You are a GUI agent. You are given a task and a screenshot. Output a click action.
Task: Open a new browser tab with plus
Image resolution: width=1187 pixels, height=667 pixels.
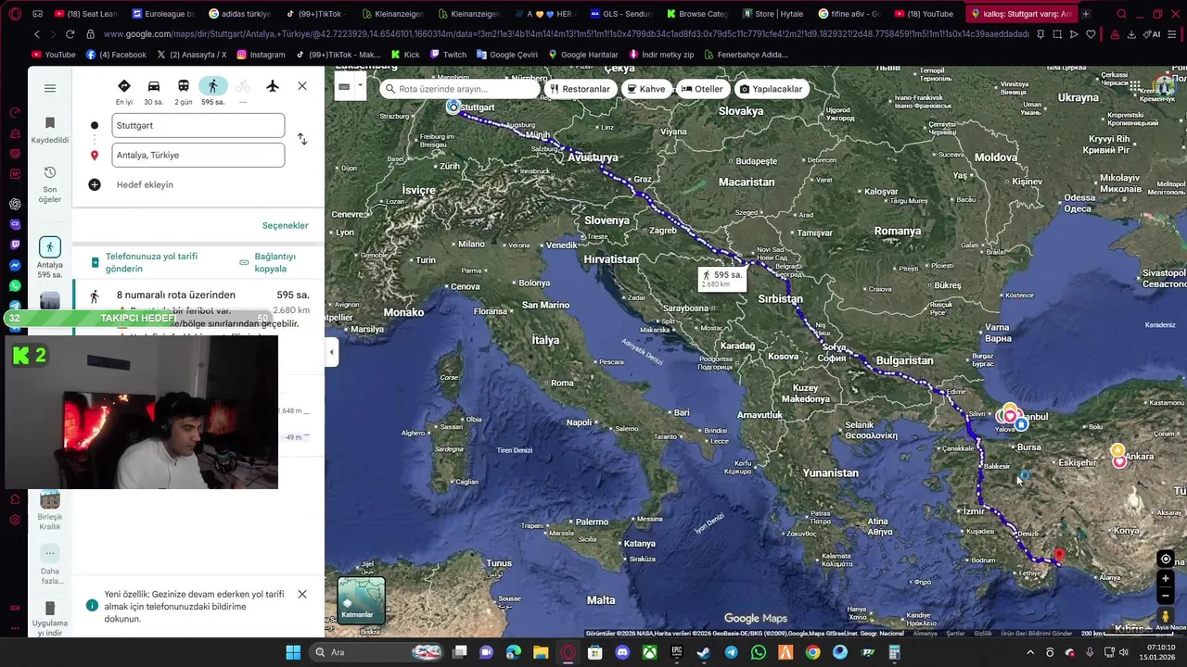(x=1086, y=14)
